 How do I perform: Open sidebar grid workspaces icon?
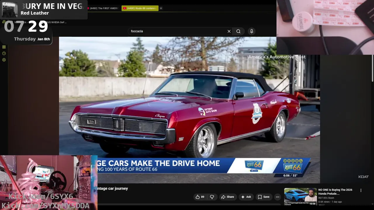[x=4, y=47]
